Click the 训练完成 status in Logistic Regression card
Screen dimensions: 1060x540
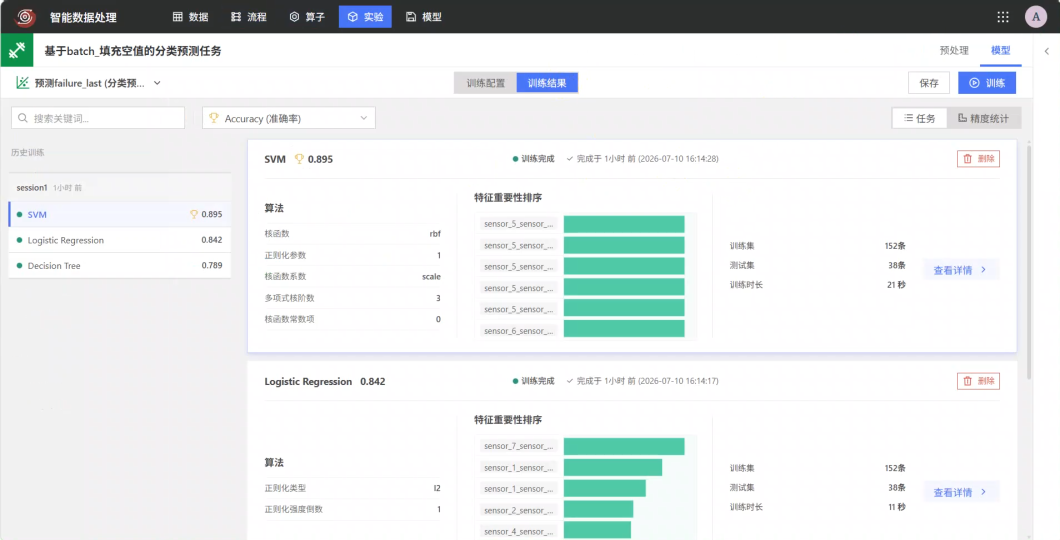pyautogui.click(x=533, y=381)
